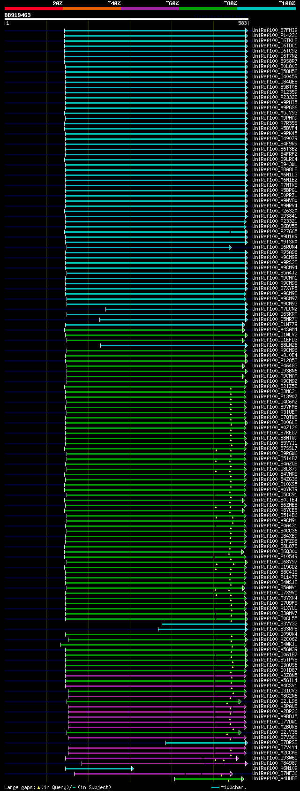Screen dimensions: 300x791
Task: Select hit label UniRef100_Q7XYP5
Action: 275,288
